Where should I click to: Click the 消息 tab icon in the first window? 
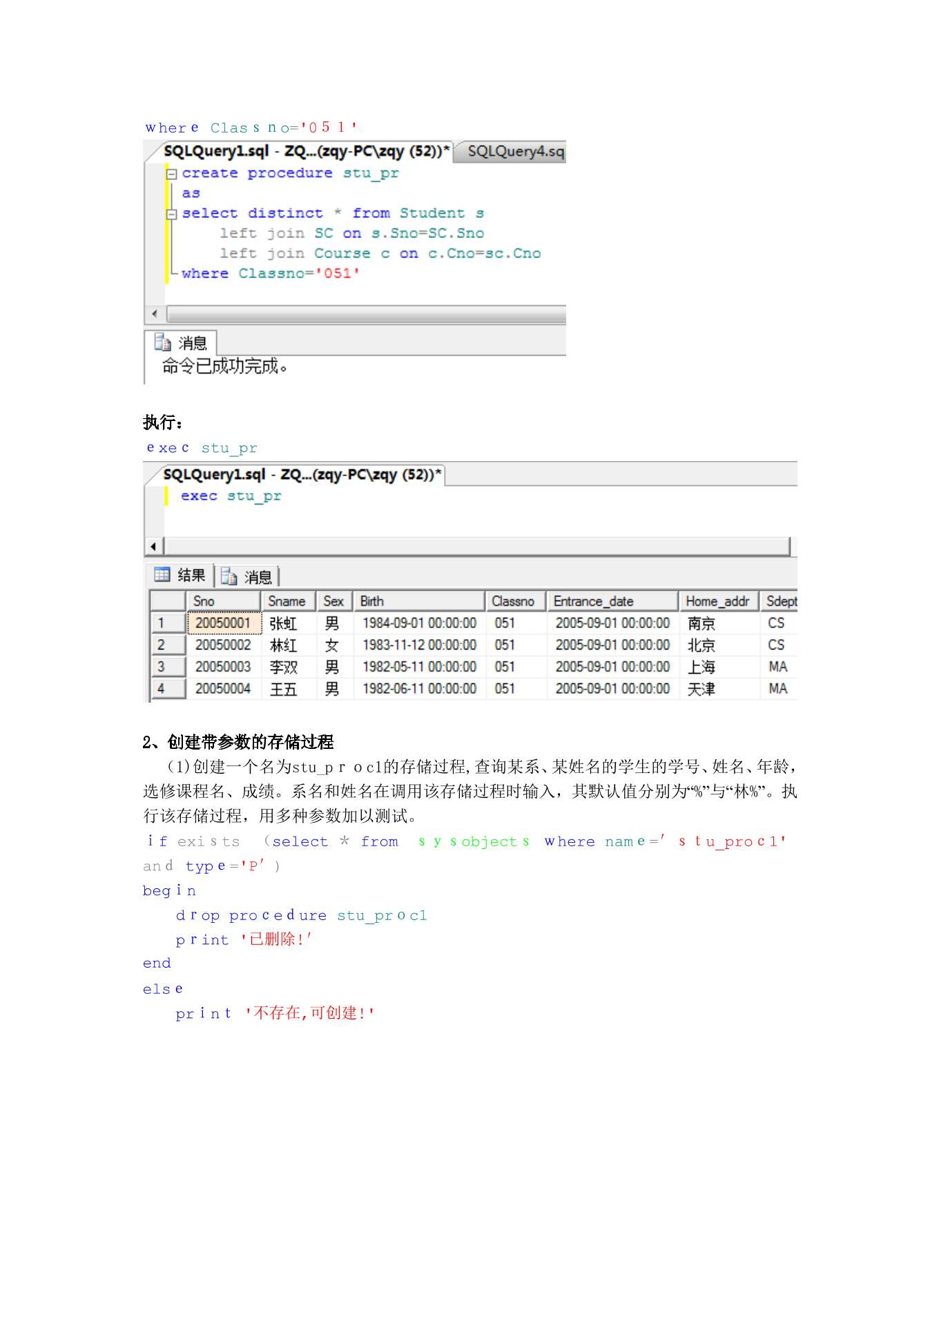(x=163, y=342)
